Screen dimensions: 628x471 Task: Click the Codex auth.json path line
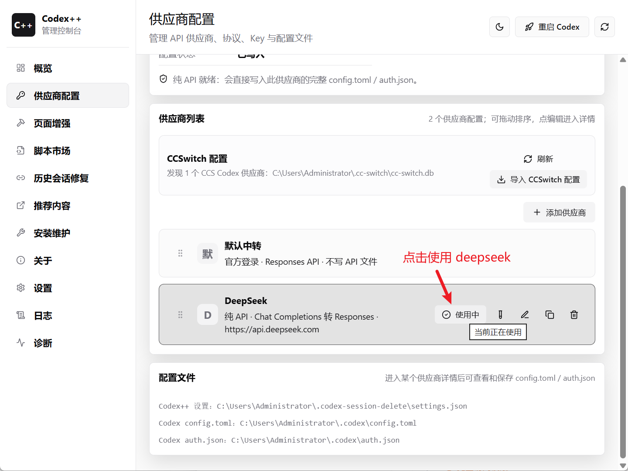[279, 440]
